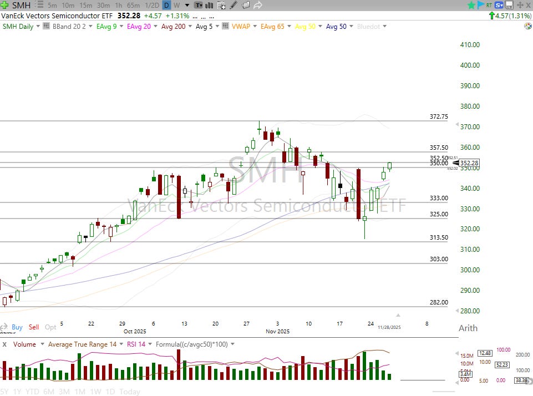Click the RT real-time indicator
The height and width of the screenshot is (396, 533).
click(x=489, y=5)
